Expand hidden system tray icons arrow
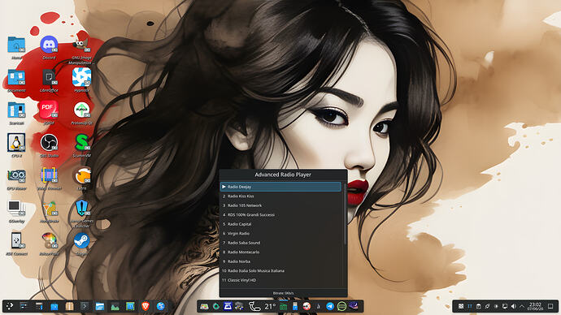 (x=522, y=306)
